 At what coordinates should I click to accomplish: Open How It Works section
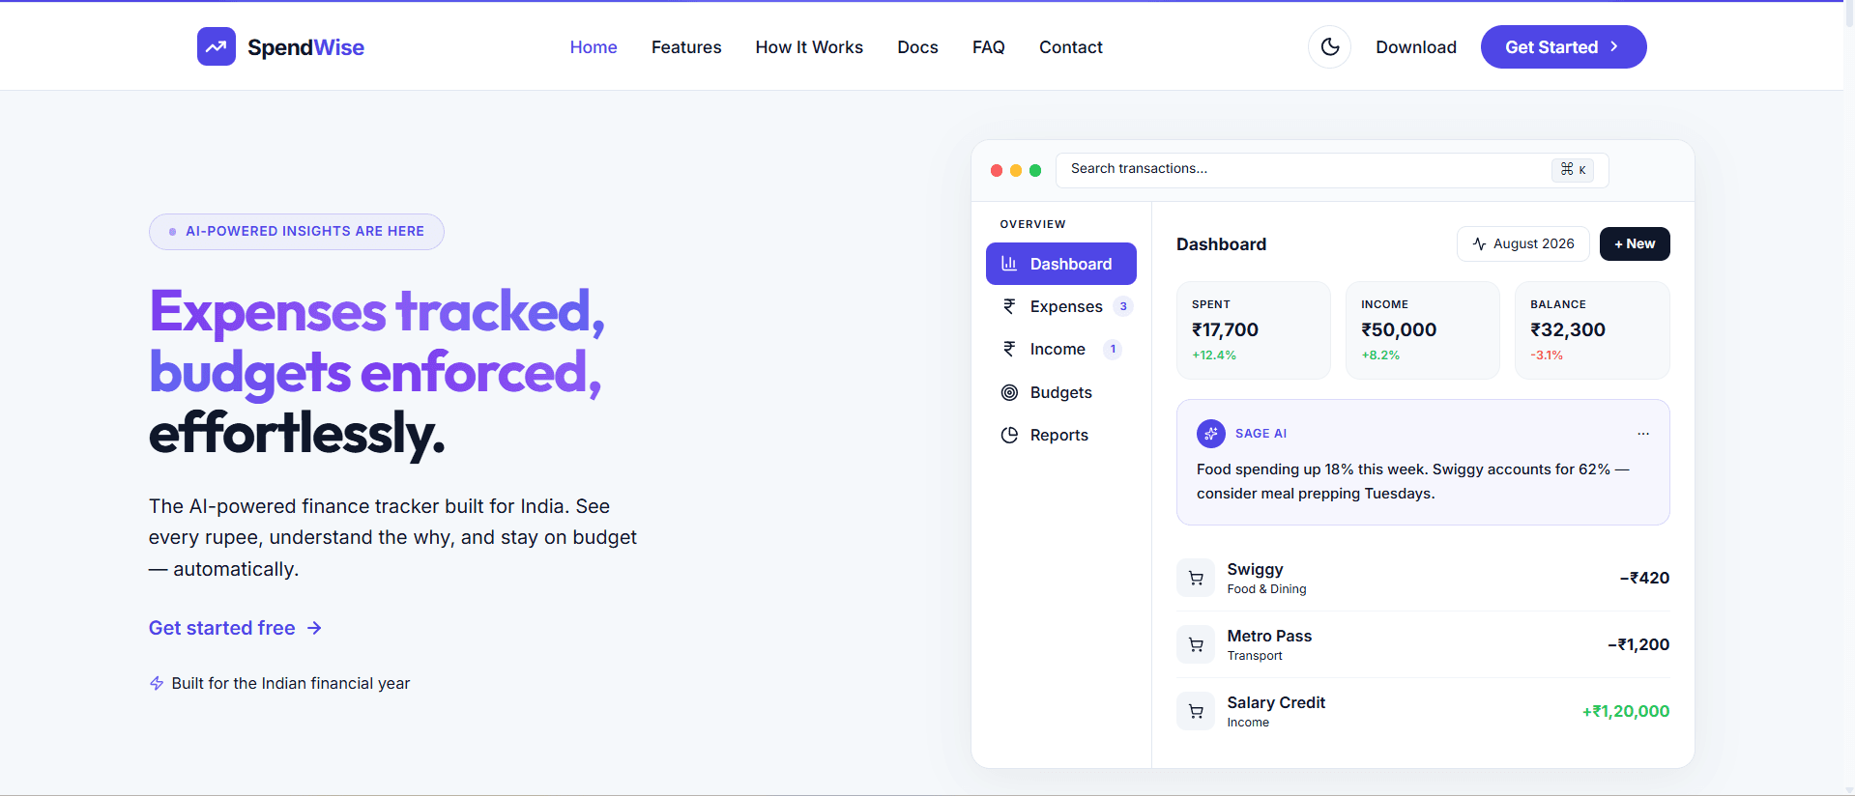click(x=809, y=47)
